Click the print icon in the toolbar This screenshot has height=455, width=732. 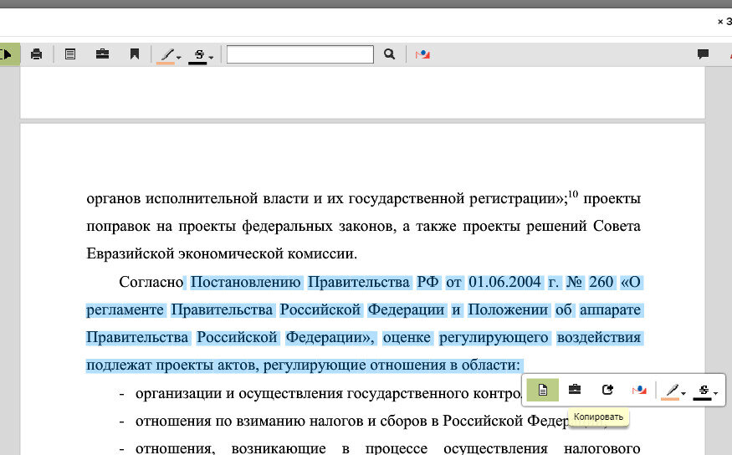[x=36, y=54]
